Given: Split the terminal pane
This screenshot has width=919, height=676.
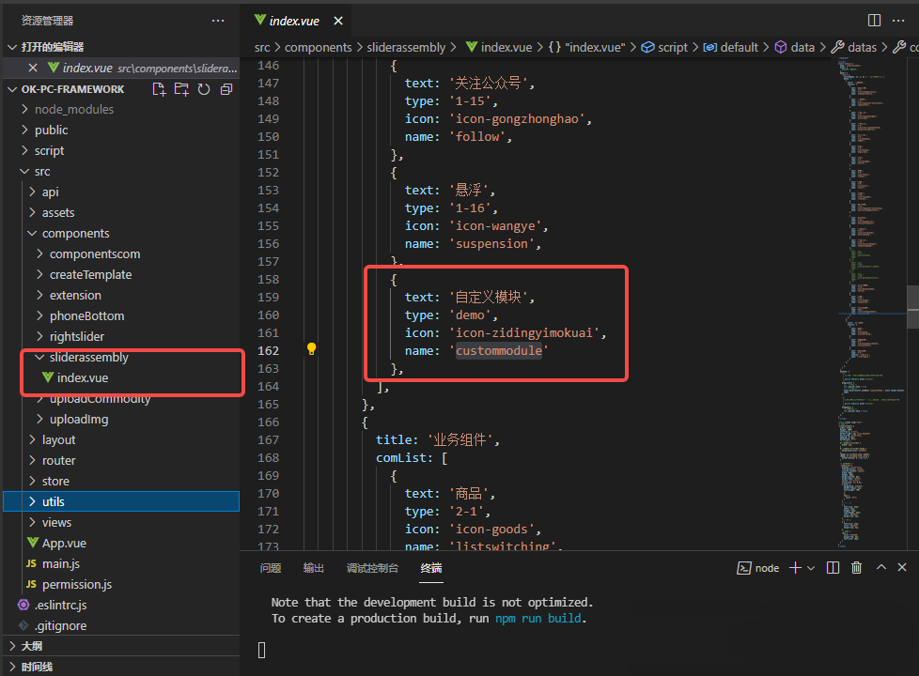Looking at the screenshot, I should (x=833, y=568).
